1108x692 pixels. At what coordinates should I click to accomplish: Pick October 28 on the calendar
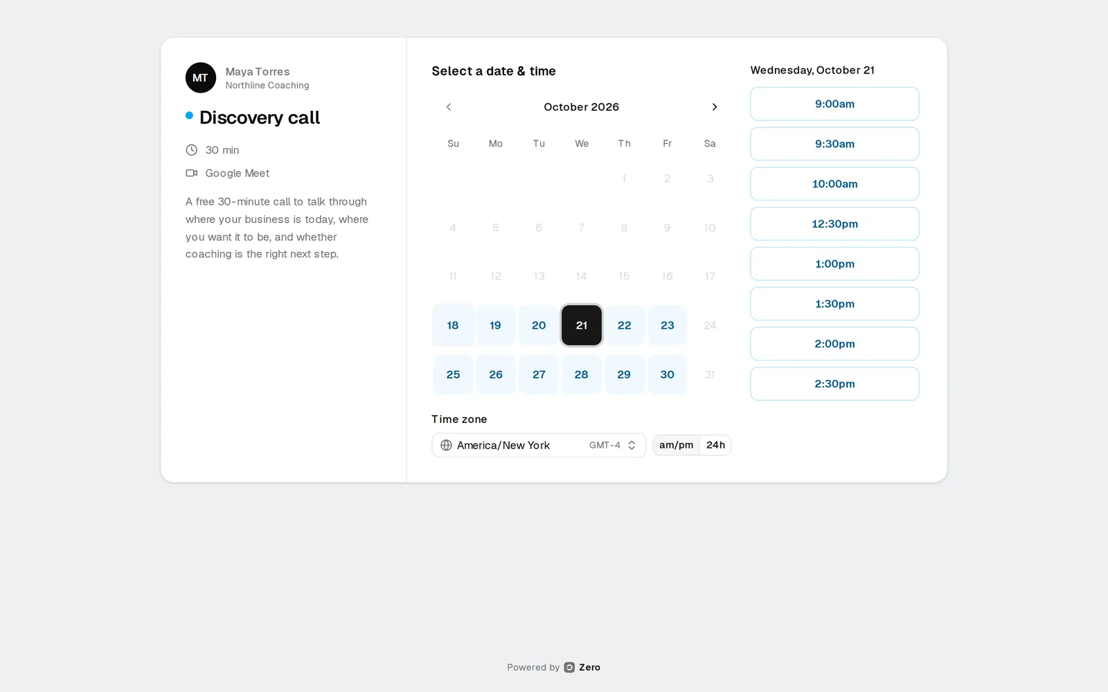click(582, 374)
